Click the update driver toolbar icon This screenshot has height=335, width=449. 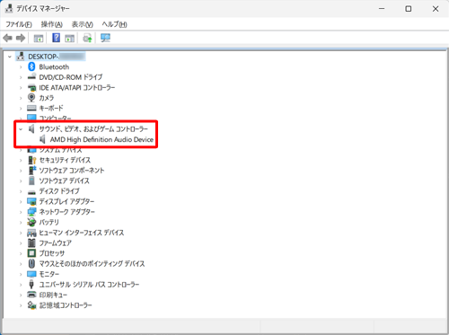click(87, 38)
